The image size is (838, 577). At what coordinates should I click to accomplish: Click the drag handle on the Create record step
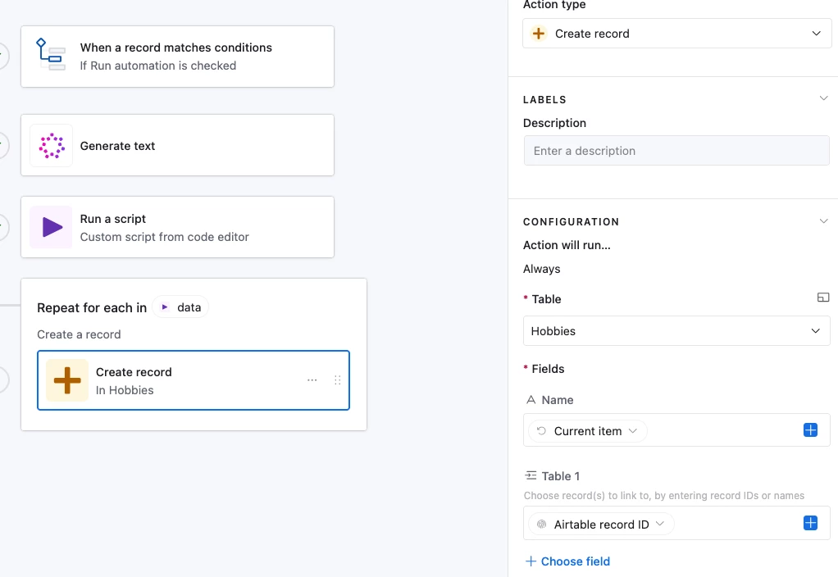pyautogui.click(x=338, y=380)
